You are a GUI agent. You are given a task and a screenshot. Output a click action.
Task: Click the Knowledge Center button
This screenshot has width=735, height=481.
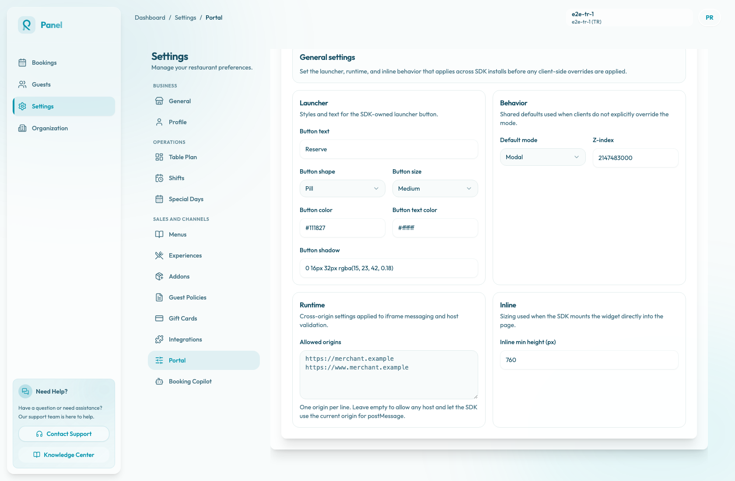point(64,455)
